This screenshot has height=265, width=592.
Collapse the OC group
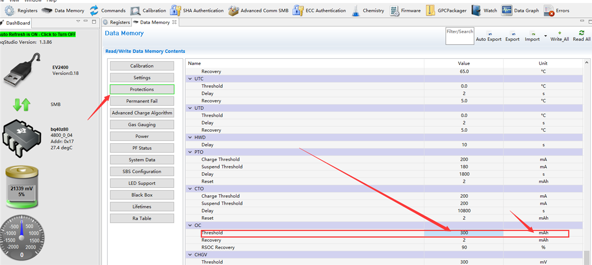tap(190, 225)
